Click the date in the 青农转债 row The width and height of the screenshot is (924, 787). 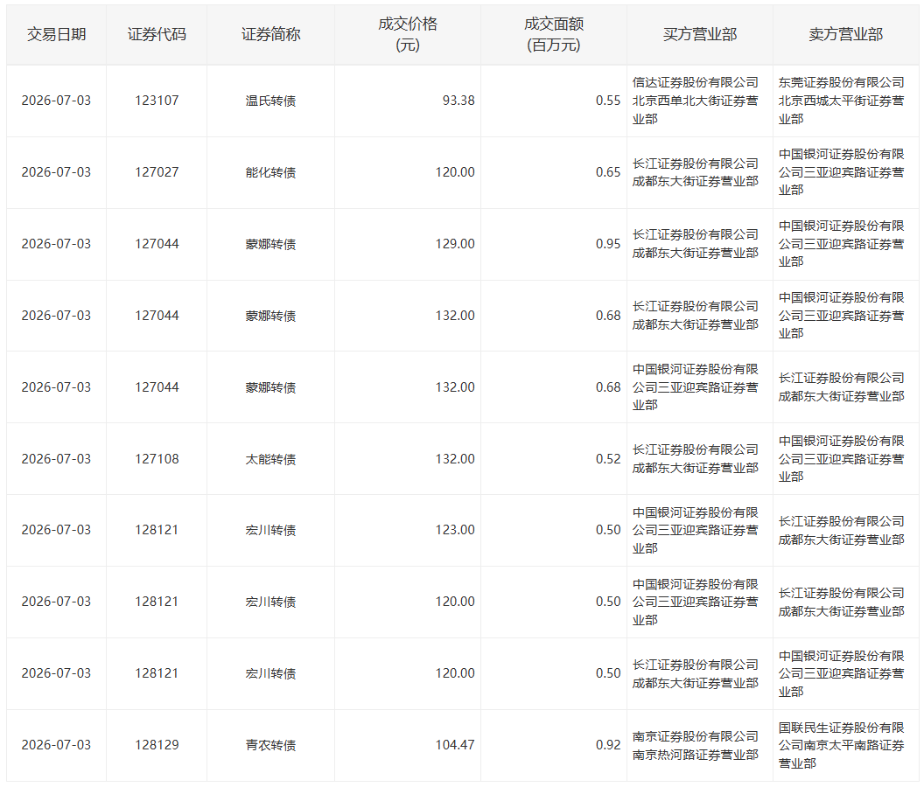(x=57, y=745)
